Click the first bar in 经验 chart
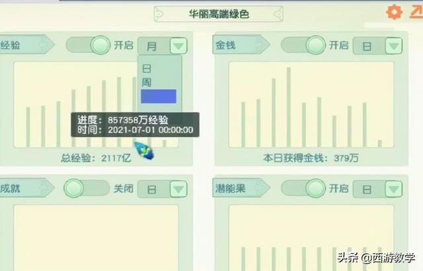423x271 pixels. [28, 127]
